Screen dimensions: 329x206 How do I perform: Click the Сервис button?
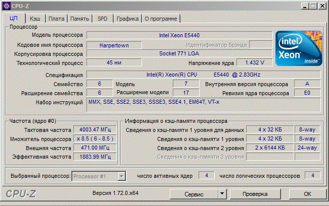click(x=194, y=194)
